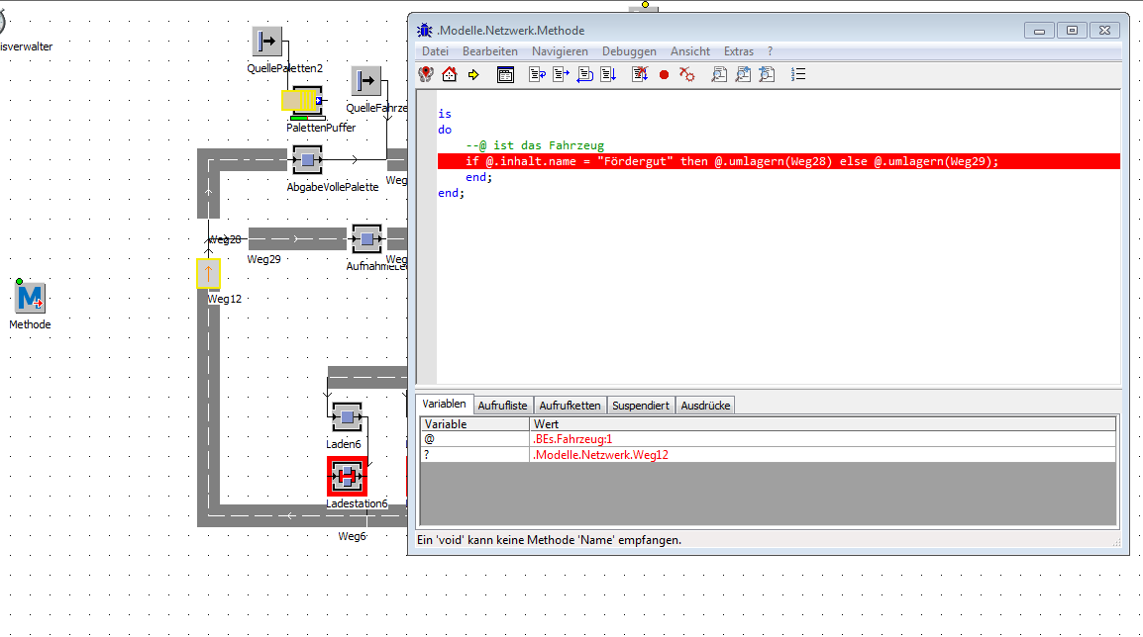Click the Weg6 track label
1143x637 pixels.
pyautogui.click(x=352, y=536)
